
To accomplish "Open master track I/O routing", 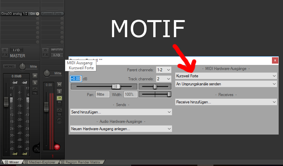I will point(16,50).
